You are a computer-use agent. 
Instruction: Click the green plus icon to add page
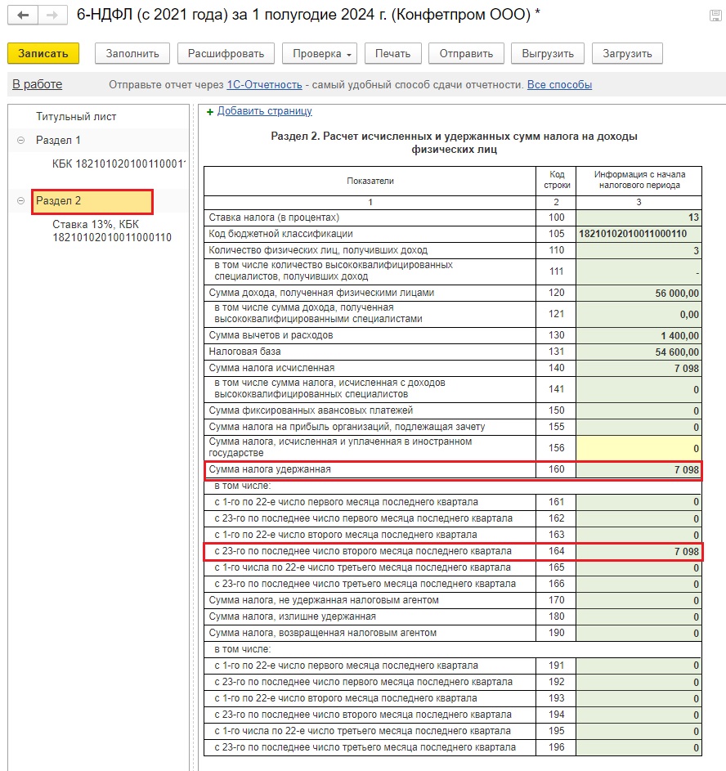point(210,112)
